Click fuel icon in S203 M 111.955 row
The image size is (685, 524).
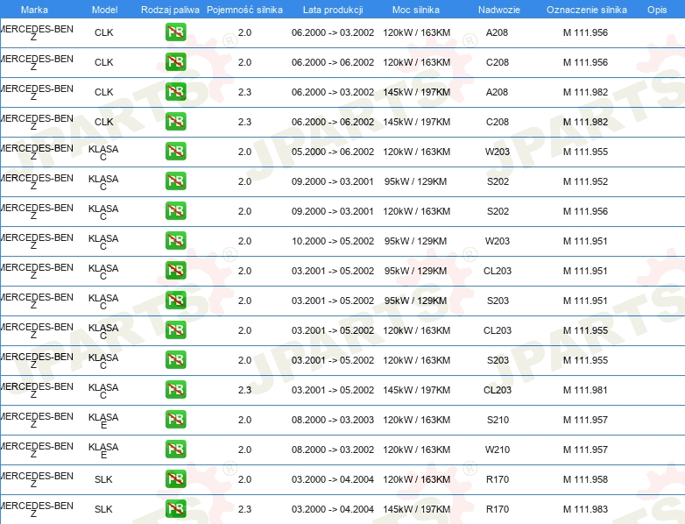(x=175, y=359)
